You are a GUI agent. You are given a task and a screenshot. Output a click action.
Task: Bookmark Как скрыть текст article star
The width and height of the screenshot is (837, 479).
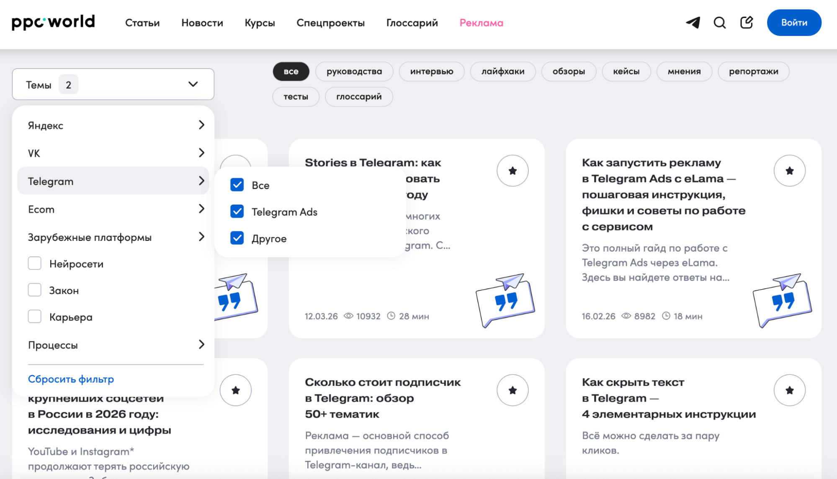point(790,390)
